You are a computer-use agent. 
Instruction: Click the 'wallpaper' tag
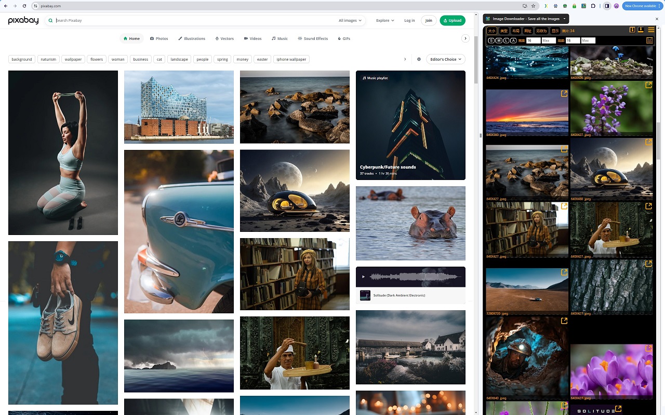73,59
